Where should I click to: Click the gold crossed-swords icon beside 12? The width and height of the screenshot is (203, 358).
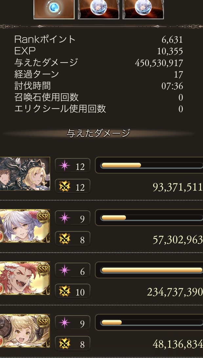(x=65, y=186)
